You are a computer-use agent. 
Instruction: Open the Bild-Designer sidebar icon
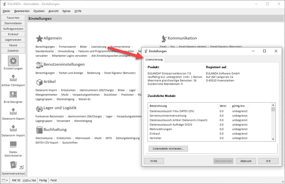point(13,94)
